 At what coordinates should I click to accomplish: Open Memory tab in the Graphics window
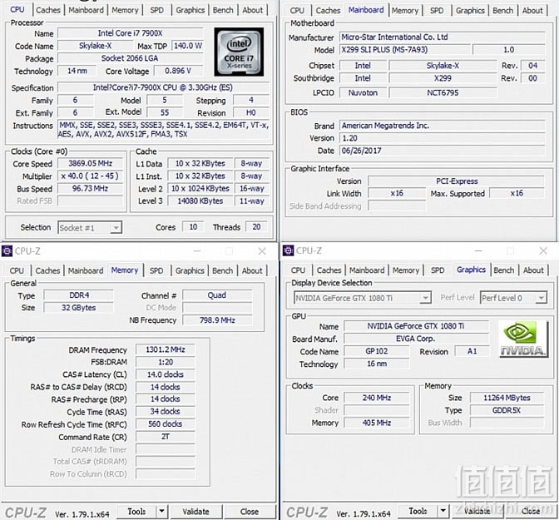coord(406,270)
